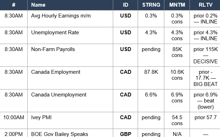Select the Unemployment Rate event name
This screenshot has height=137, width=220.
pyautogui.click(x=55, y=33)
